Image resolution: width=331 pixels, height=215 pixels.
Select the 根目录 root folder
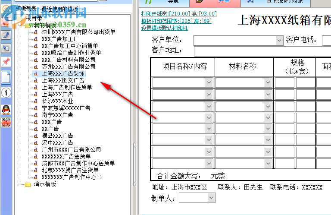pos(34,19)
